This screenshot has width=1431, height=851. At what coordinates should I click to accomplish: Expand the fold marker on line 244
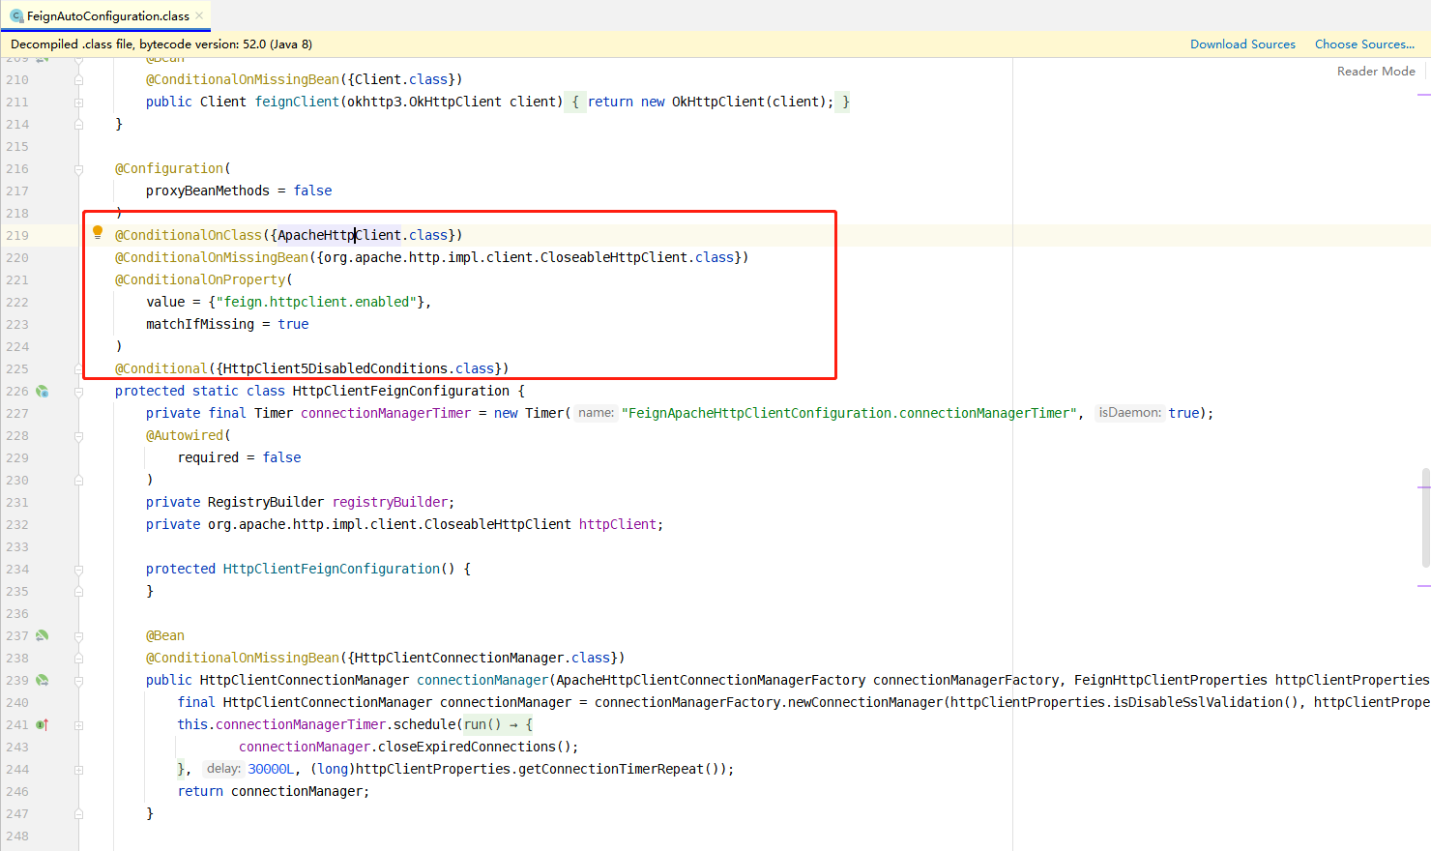[x=79, y=770]
